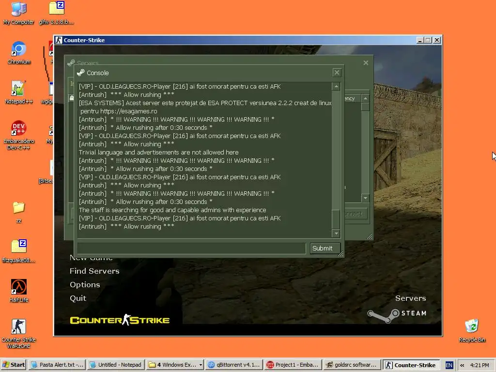
Task: Click Servers list scrollbar up arrow
Action: coord(365,98)
